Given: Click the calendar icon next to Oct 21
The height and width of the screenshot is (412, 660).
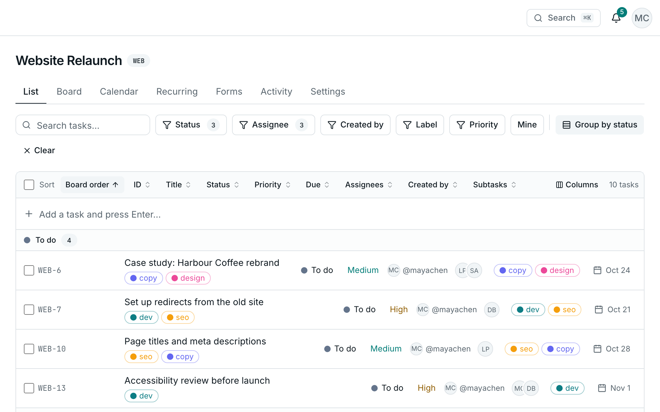Looking at the screenshot, I should 599,310.
